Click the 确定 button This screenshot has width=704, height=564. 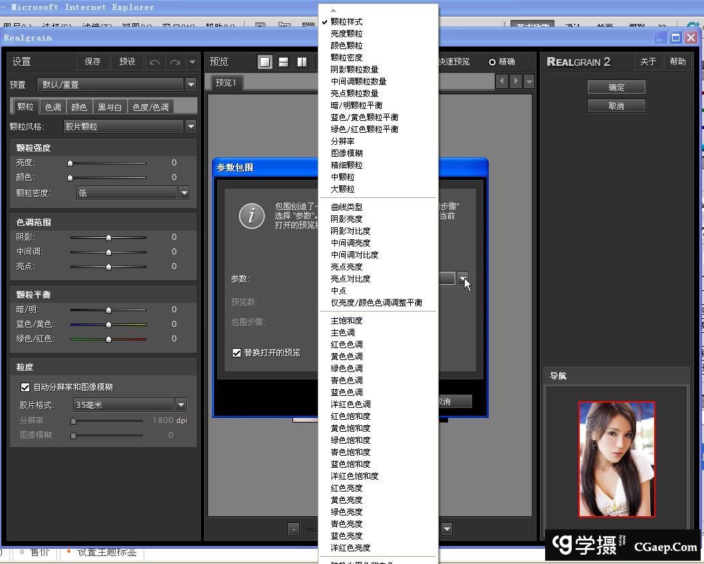click(616, 87)
